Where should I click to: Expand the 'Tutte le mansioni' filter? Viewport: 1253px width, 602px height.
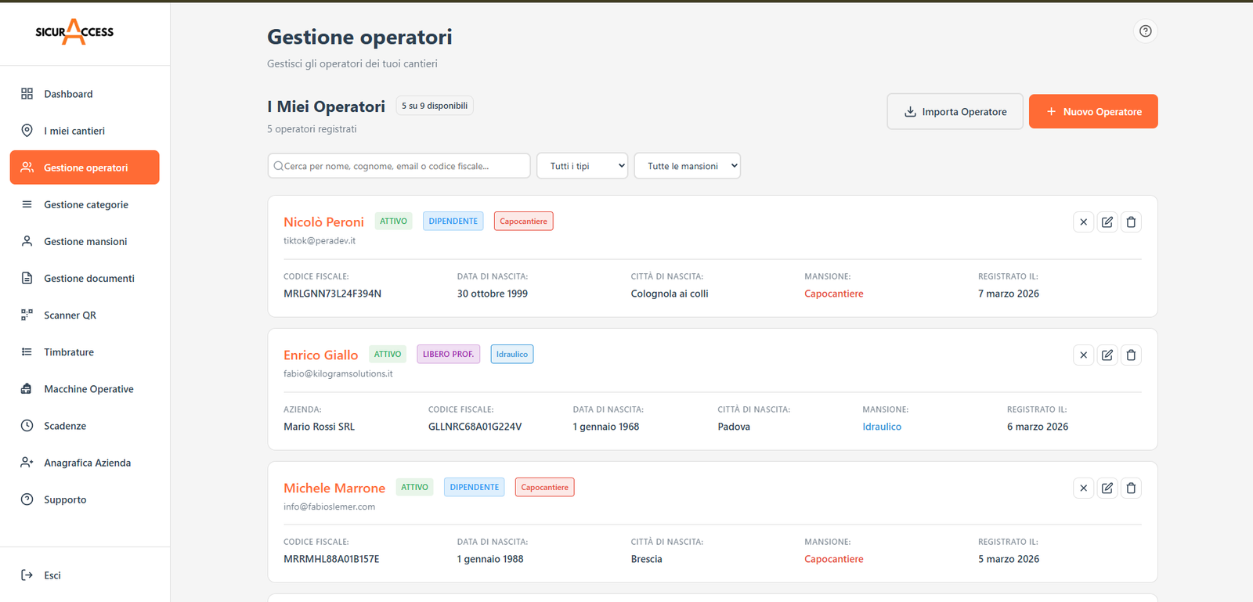click(x=687, y=166)
